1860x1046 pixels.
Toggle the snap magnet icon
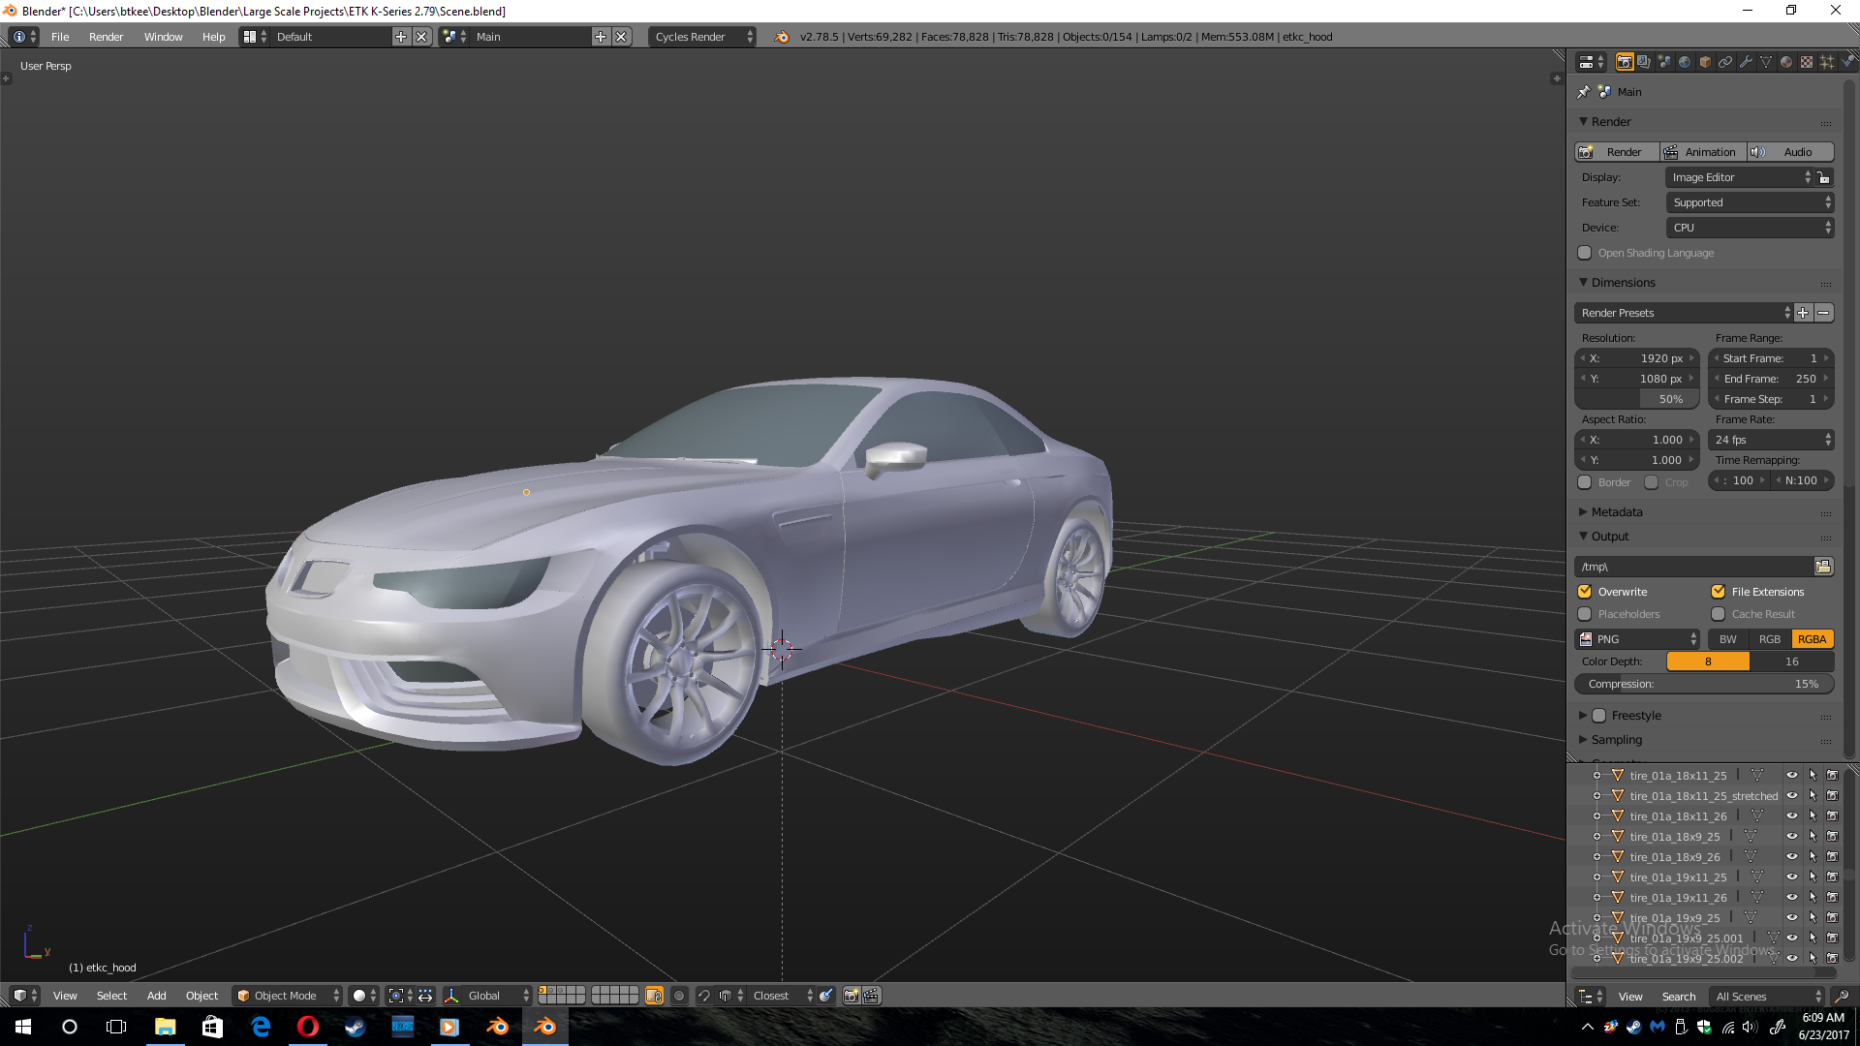coord(704,996)
